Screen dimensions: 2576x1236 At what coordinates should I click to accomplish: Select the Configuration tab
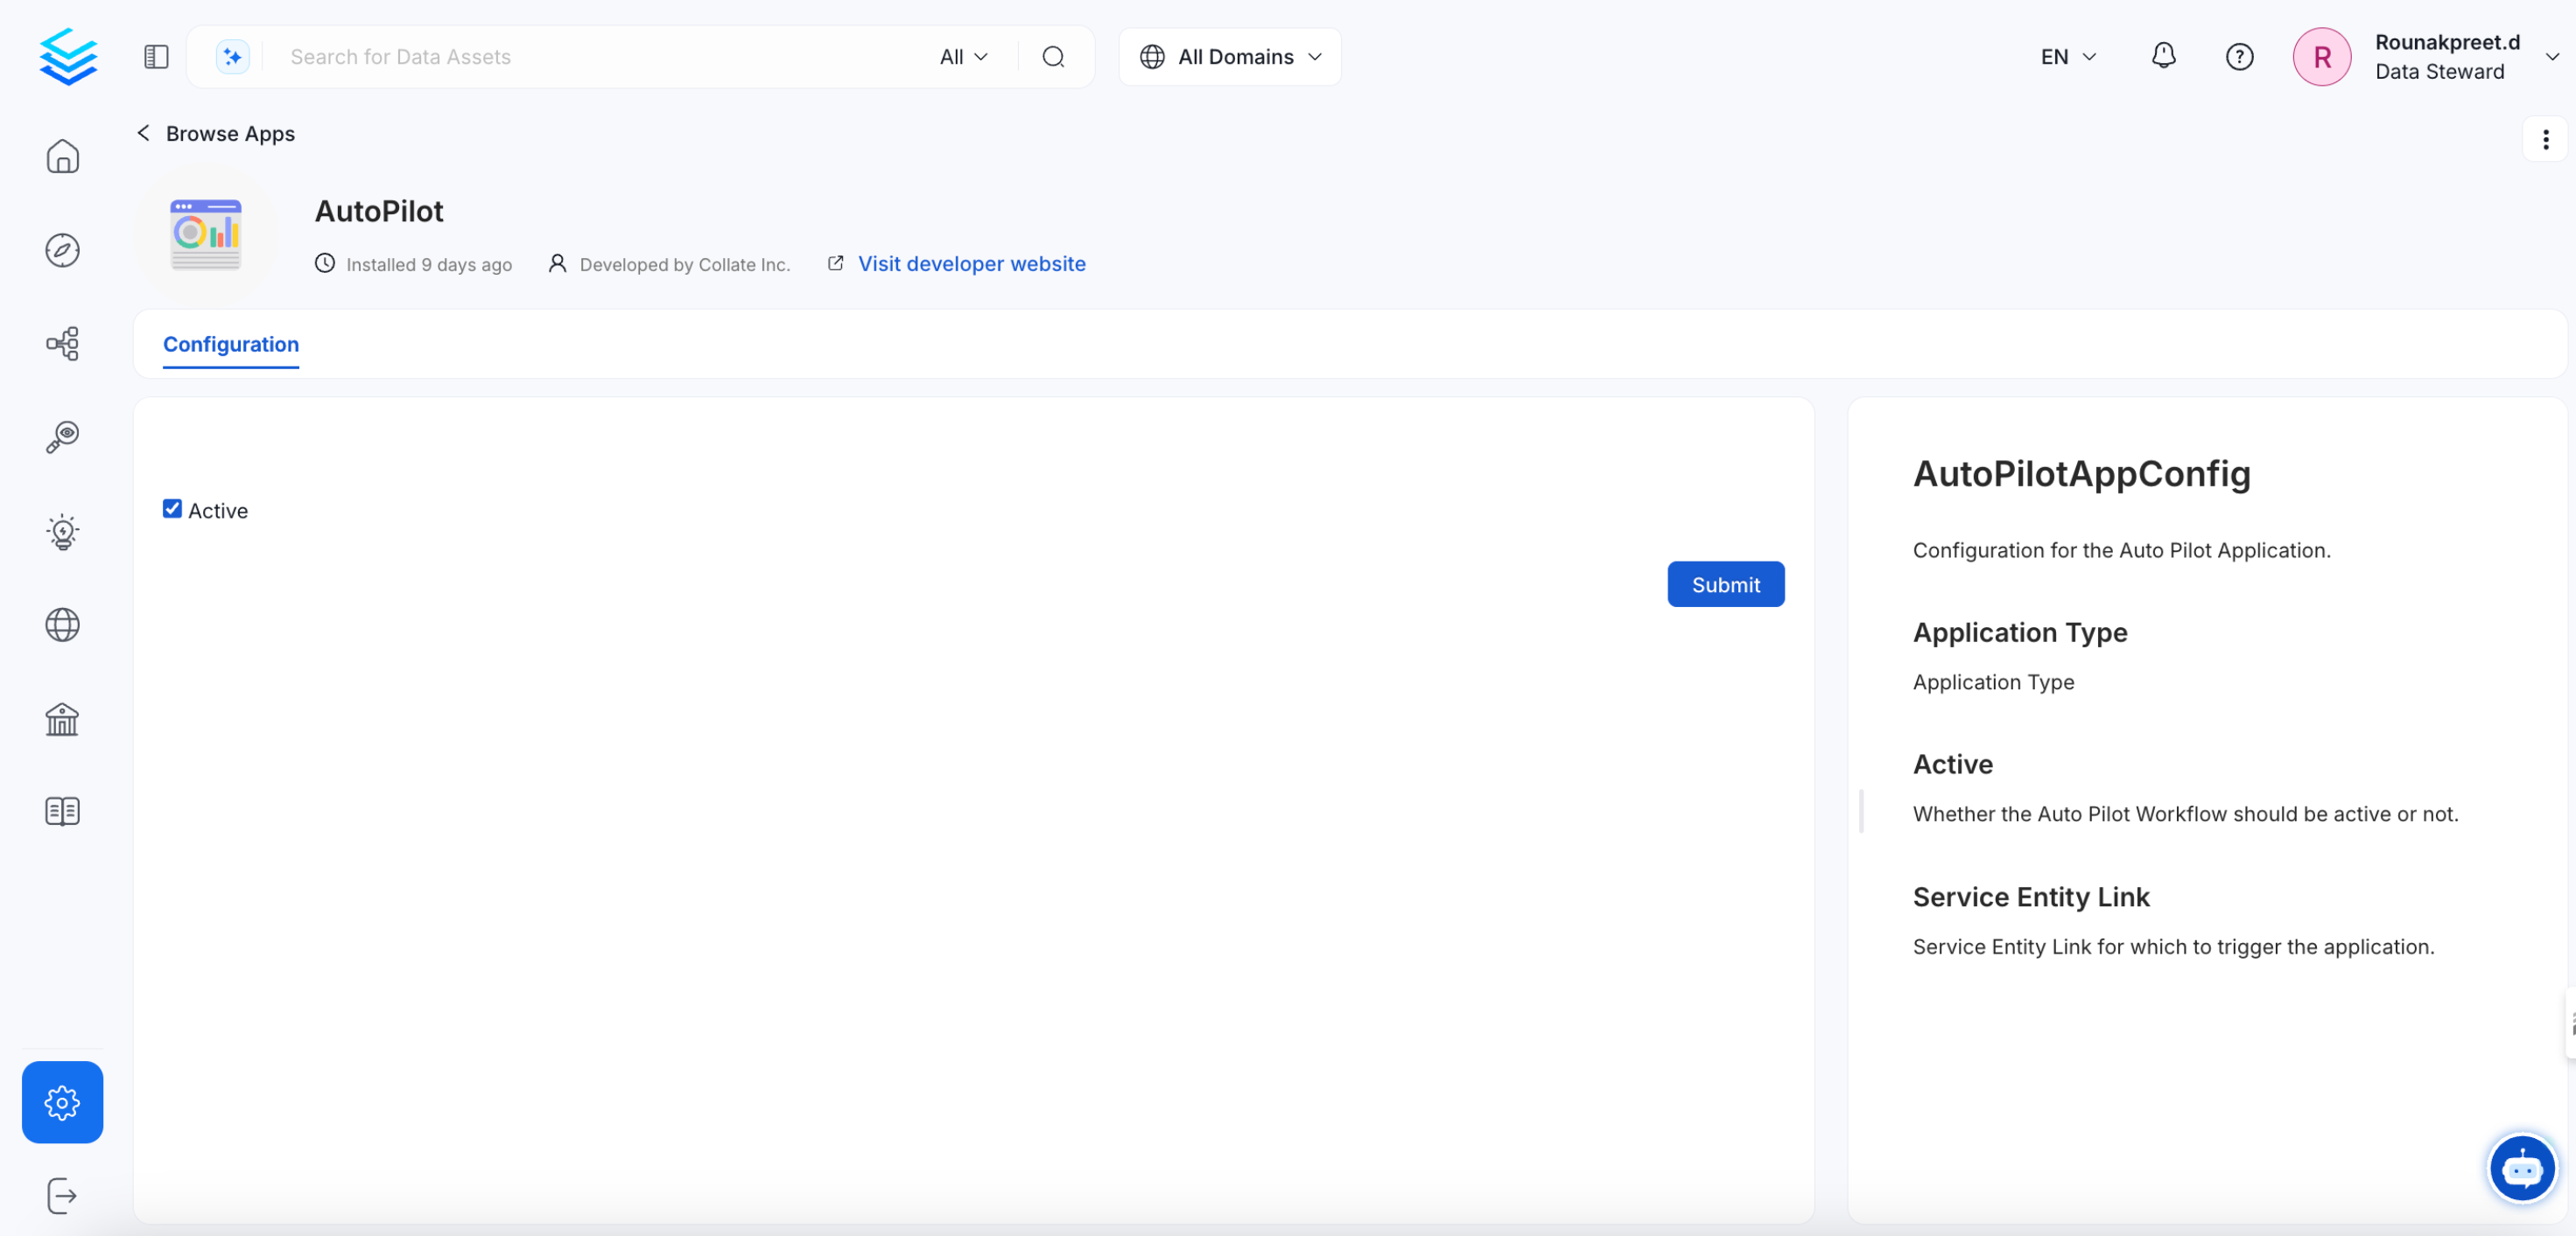[x=231, y=345]
